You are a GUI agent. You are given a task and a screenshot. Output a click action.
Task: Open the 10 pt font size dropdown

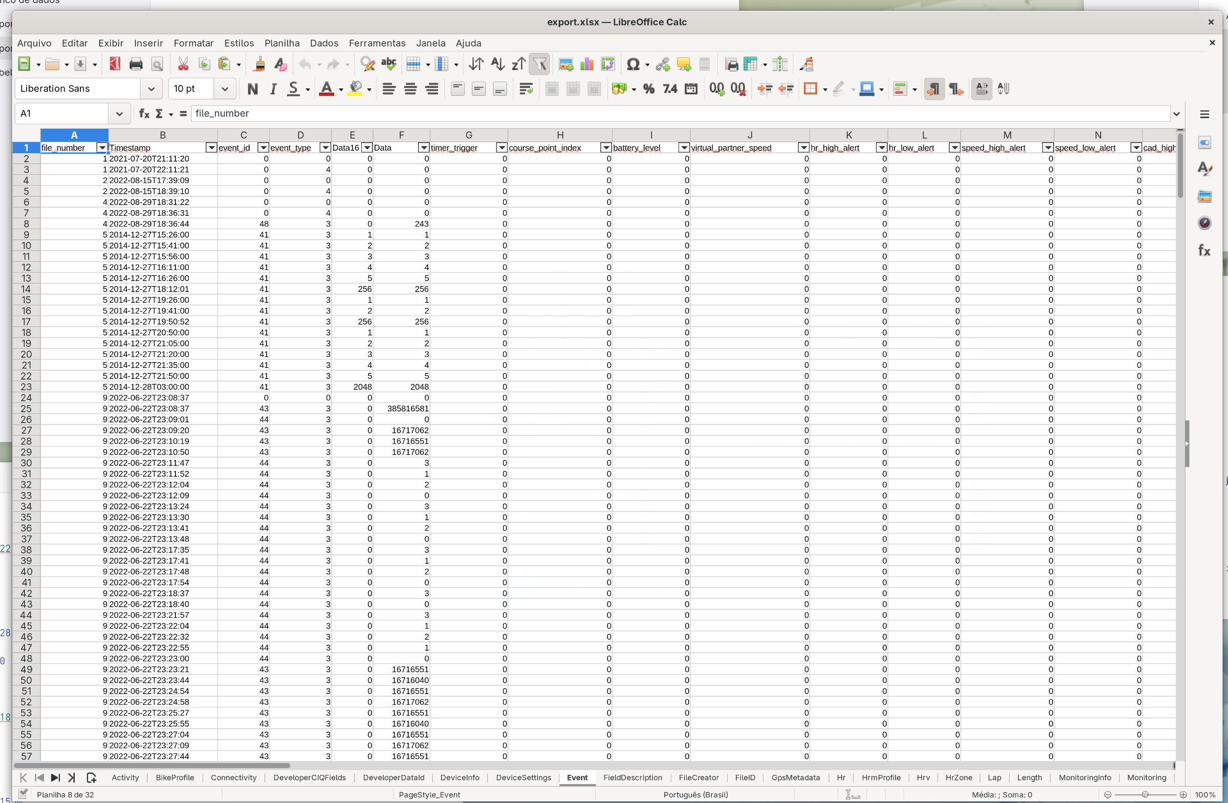point(225,88)
